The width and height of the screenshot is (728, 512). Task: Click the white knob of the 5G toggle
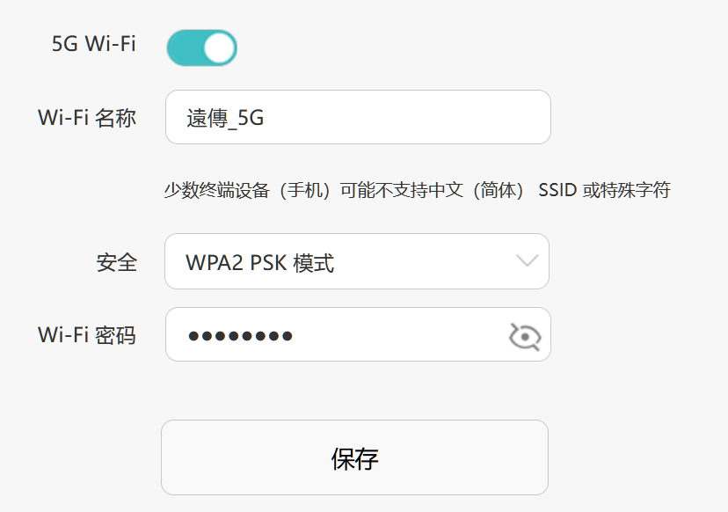coord(219,48)
